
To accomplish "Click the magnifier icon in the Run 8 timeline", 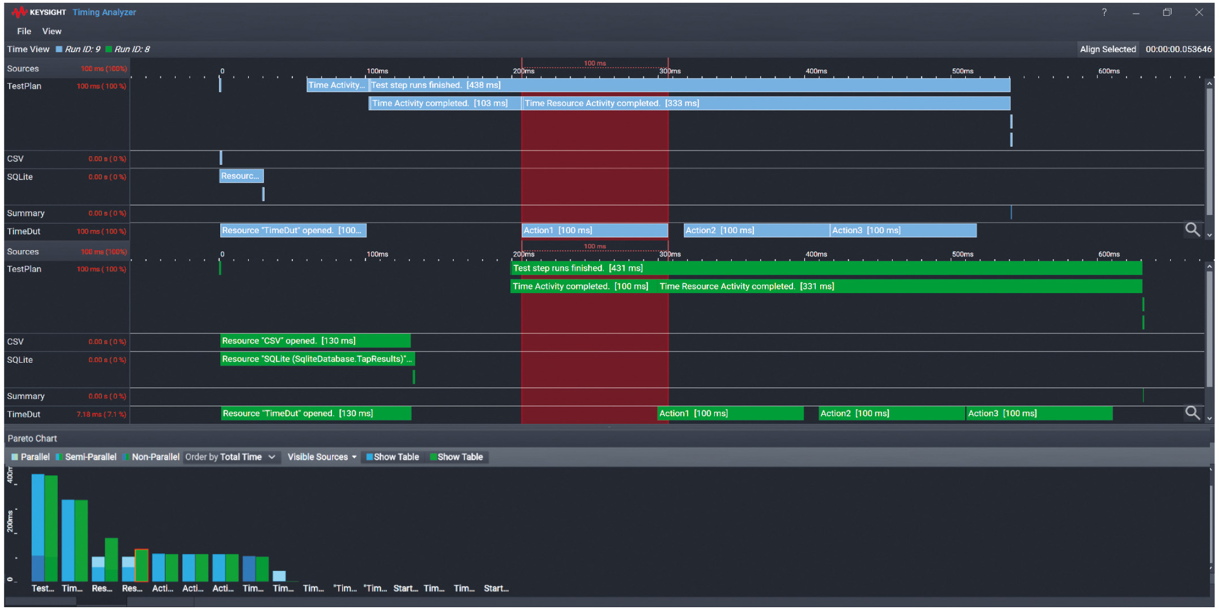I will point(1192,413).
